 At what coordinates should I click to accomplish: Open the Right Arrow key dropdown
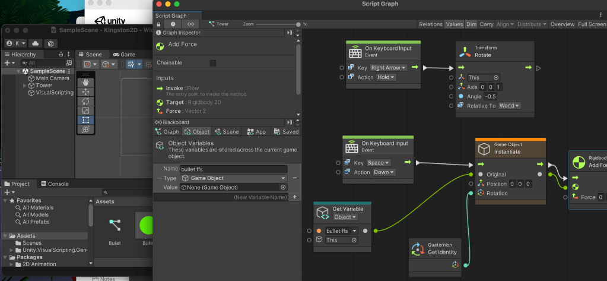(389, 68)
